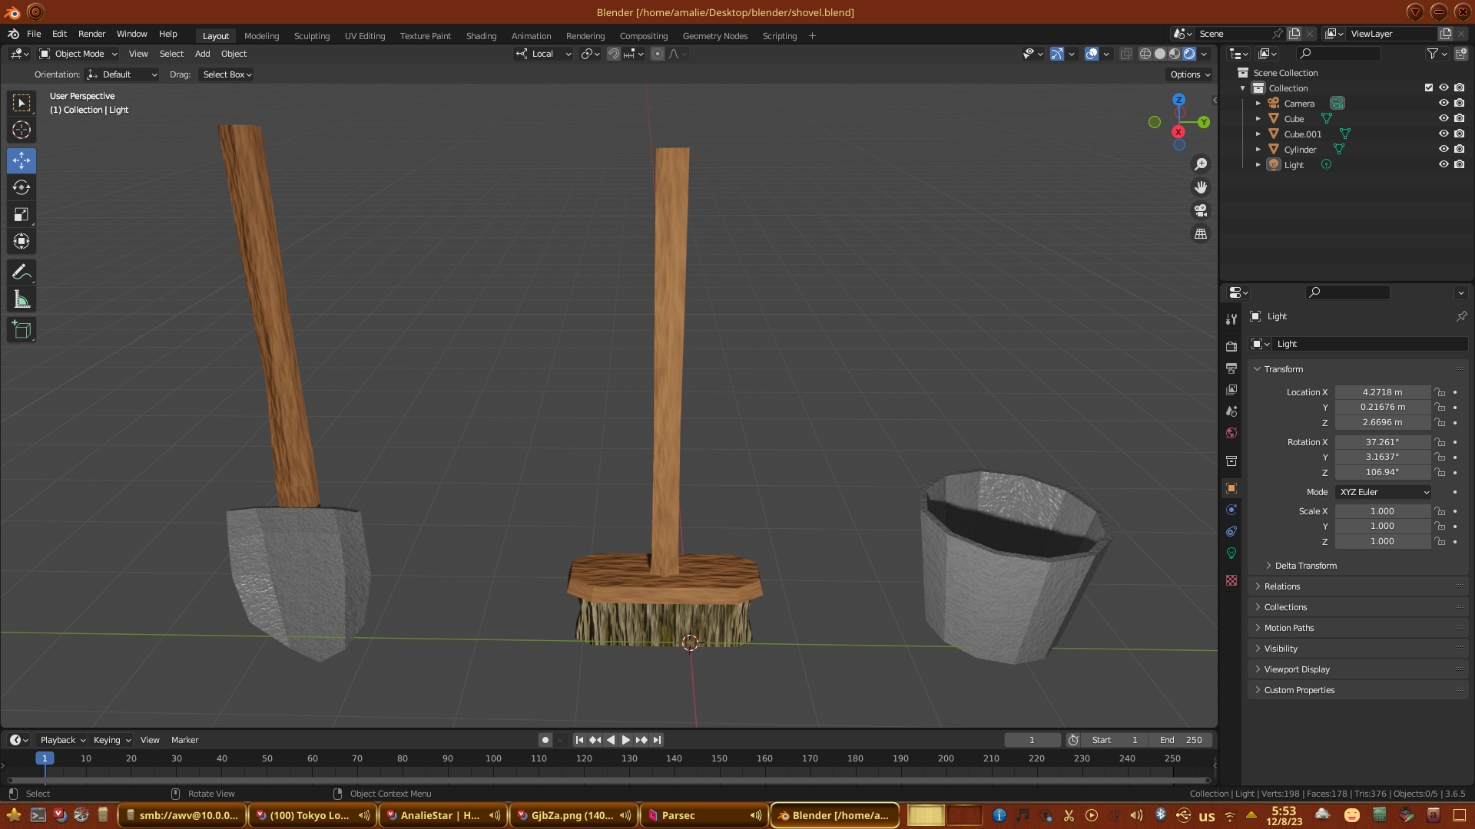Expand the Delta Transform section
Image resolution: width=1475 pixels, height=829 pixels.
(x=1305, y=566)
